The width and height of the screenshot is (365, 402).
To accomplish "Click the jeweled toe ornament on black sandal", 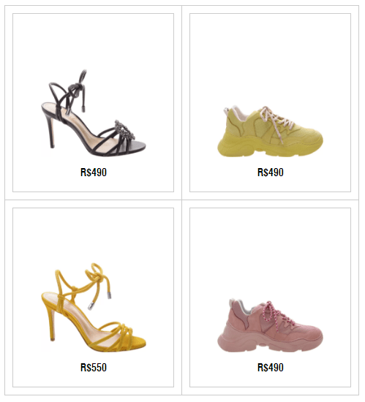I will [124, 129].
